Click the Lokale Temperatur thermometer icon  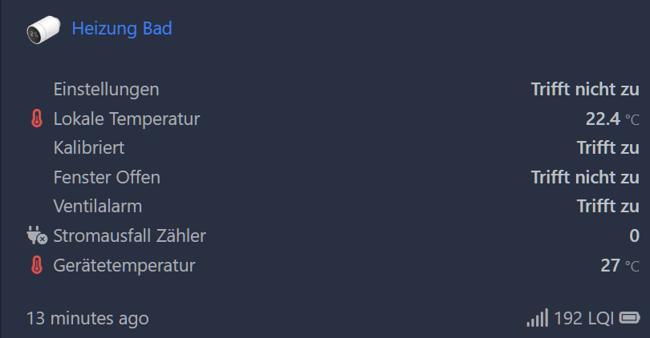(37, 119)
